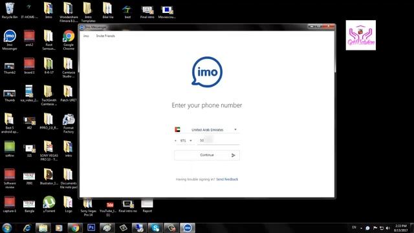The width and height of the screenshot is (414, 233).
Task: Select the Thumb2 image on the desktop
Action: point(10,67)
